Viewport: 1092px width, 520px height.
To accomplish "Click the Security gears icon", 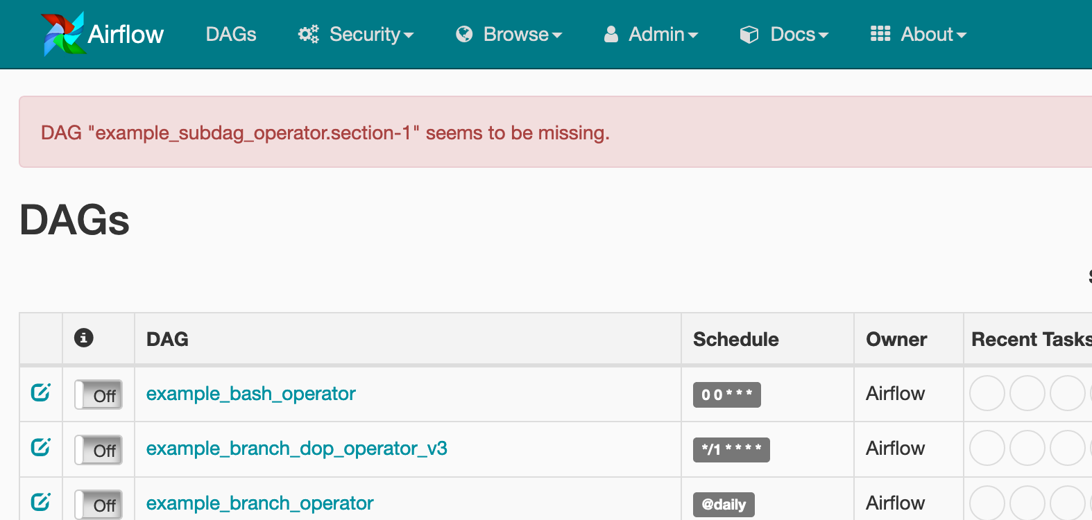I will point(309,34).
